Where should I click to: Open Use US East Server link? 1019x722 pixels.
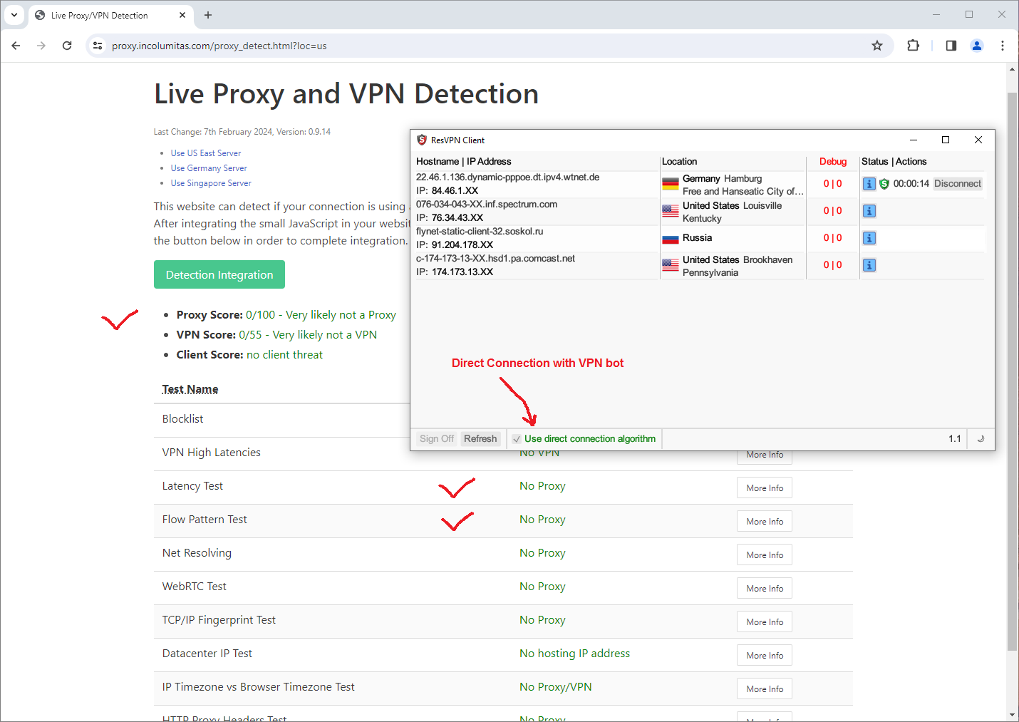206,153
